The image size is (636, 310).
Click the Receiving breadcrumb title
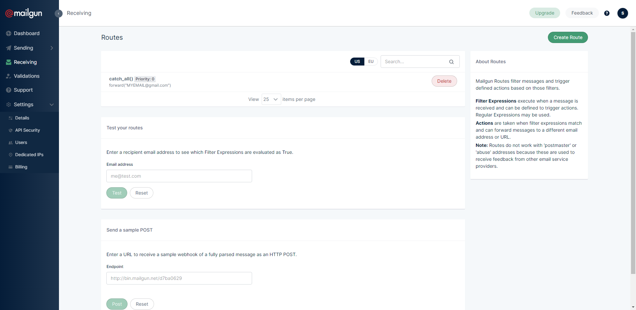[x=79, y=13]
